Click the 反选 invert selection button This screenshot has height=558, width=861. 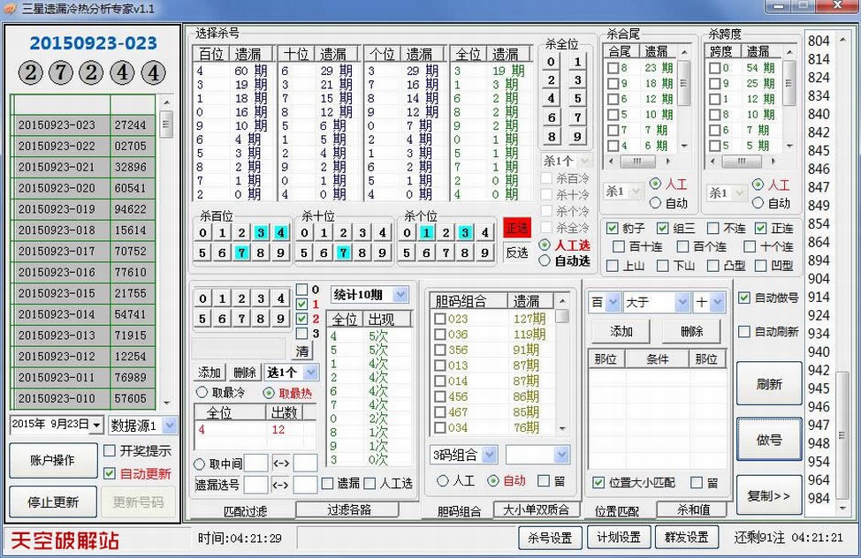pos(516,253)
